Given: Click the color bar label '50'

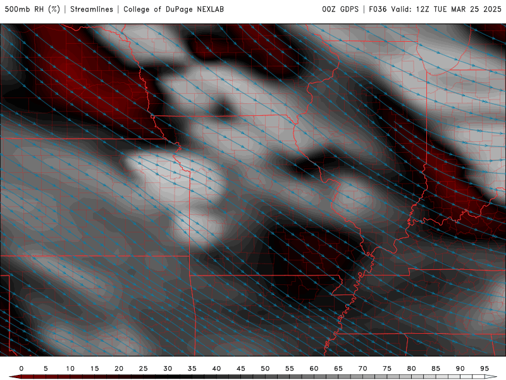Looking at the screenshot, I should (265, 369).
